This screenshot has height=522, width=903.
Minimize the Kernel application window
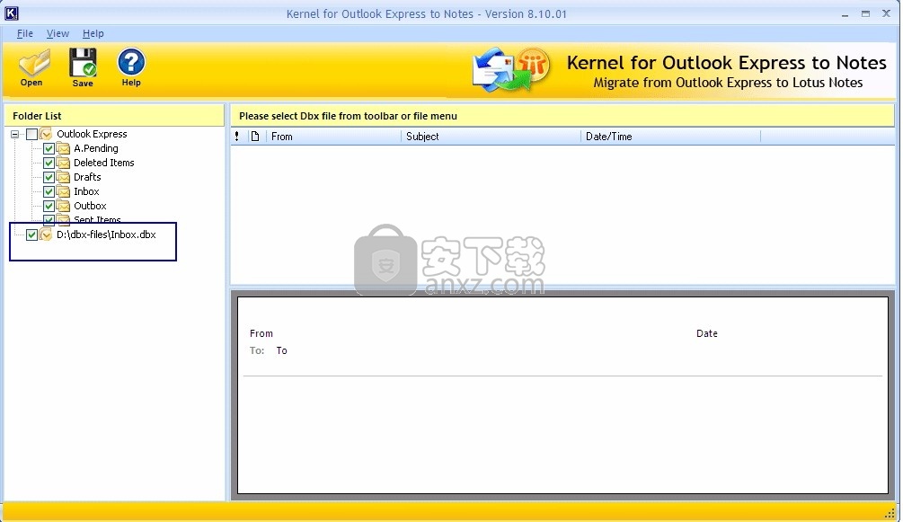click(x=845, y=13)
